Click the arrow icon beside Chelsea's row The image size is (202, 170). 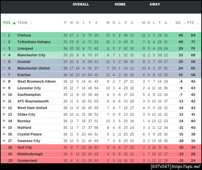(4, 35)
